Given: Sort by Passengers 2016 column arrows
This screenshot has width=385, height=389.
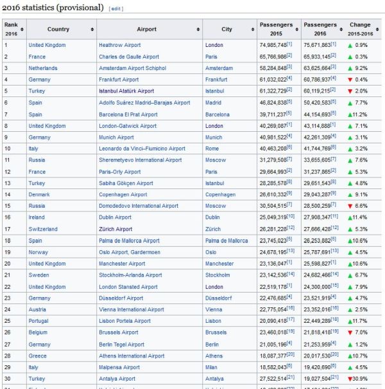Looking at the screenshot, I should [x=341, y=30].
